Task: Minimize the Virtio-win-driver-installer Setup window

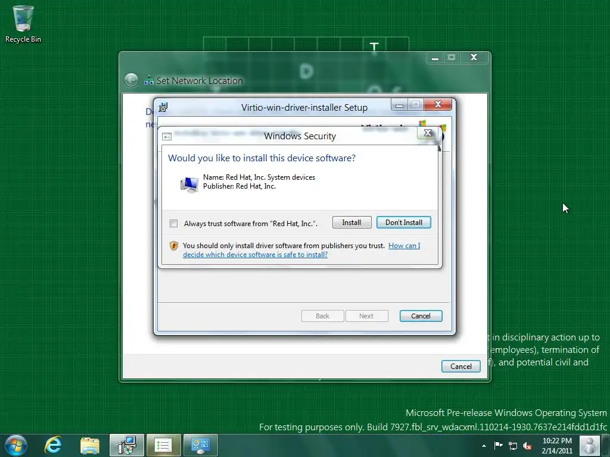Action: [x=399, y=105]
